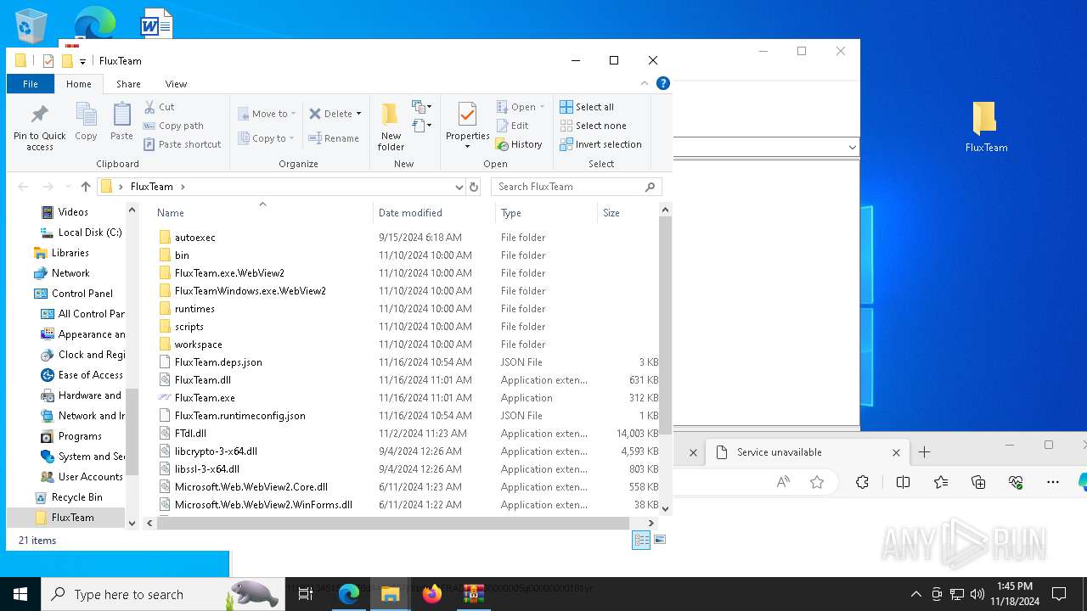Screen dimensions: 1087x611
Task: Click Select none
Action: (593, 126)
